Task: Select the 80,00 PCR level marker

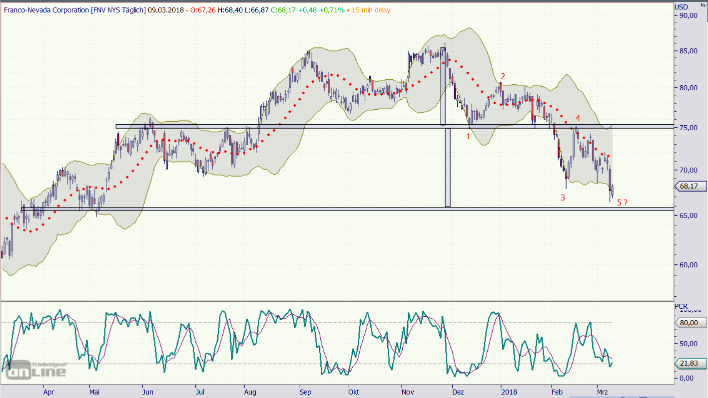Action: [x=692, y=323]
